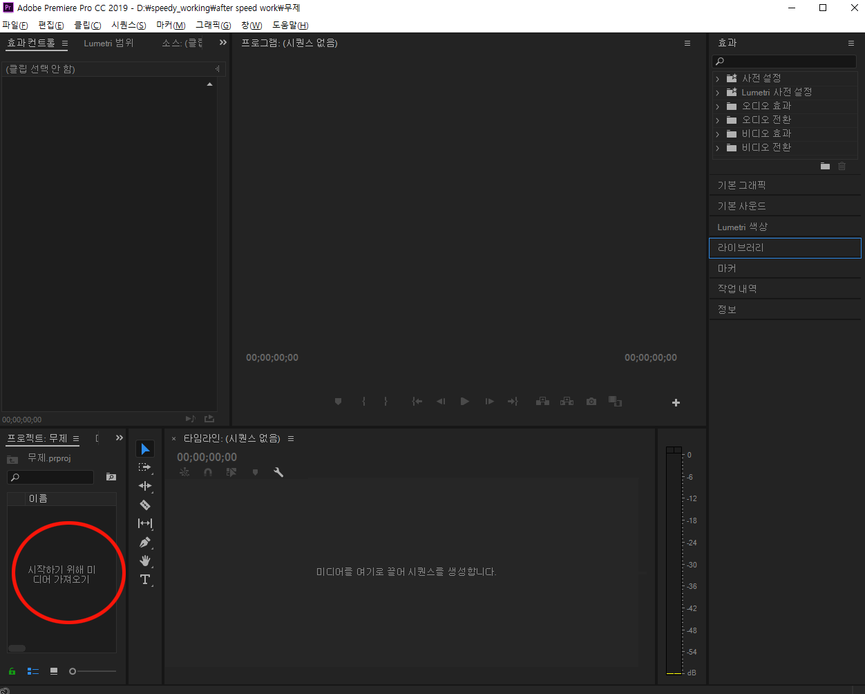Open the 타임라인 panel menu

pos(291,438)
